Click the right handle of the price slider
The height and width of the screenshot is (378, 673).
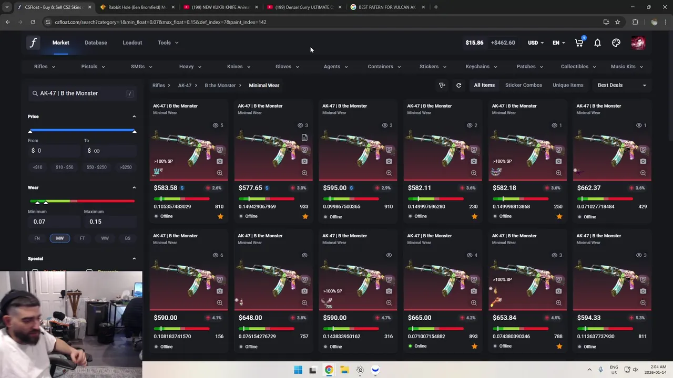pyautogui.click(x=134, y=131)
